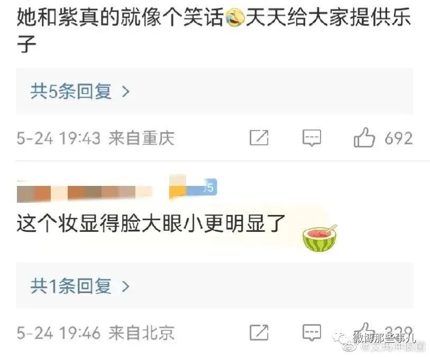
Task: Open the 共5条回复 reply thread
Action: [x=214, y=91]
